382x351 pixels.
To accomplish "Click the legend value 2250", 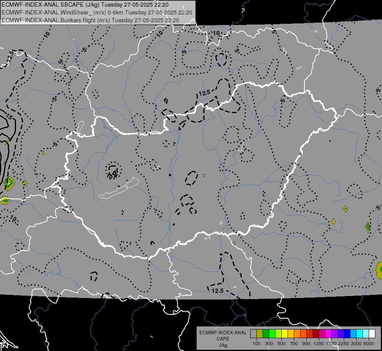I will click(x=344, y=344).
